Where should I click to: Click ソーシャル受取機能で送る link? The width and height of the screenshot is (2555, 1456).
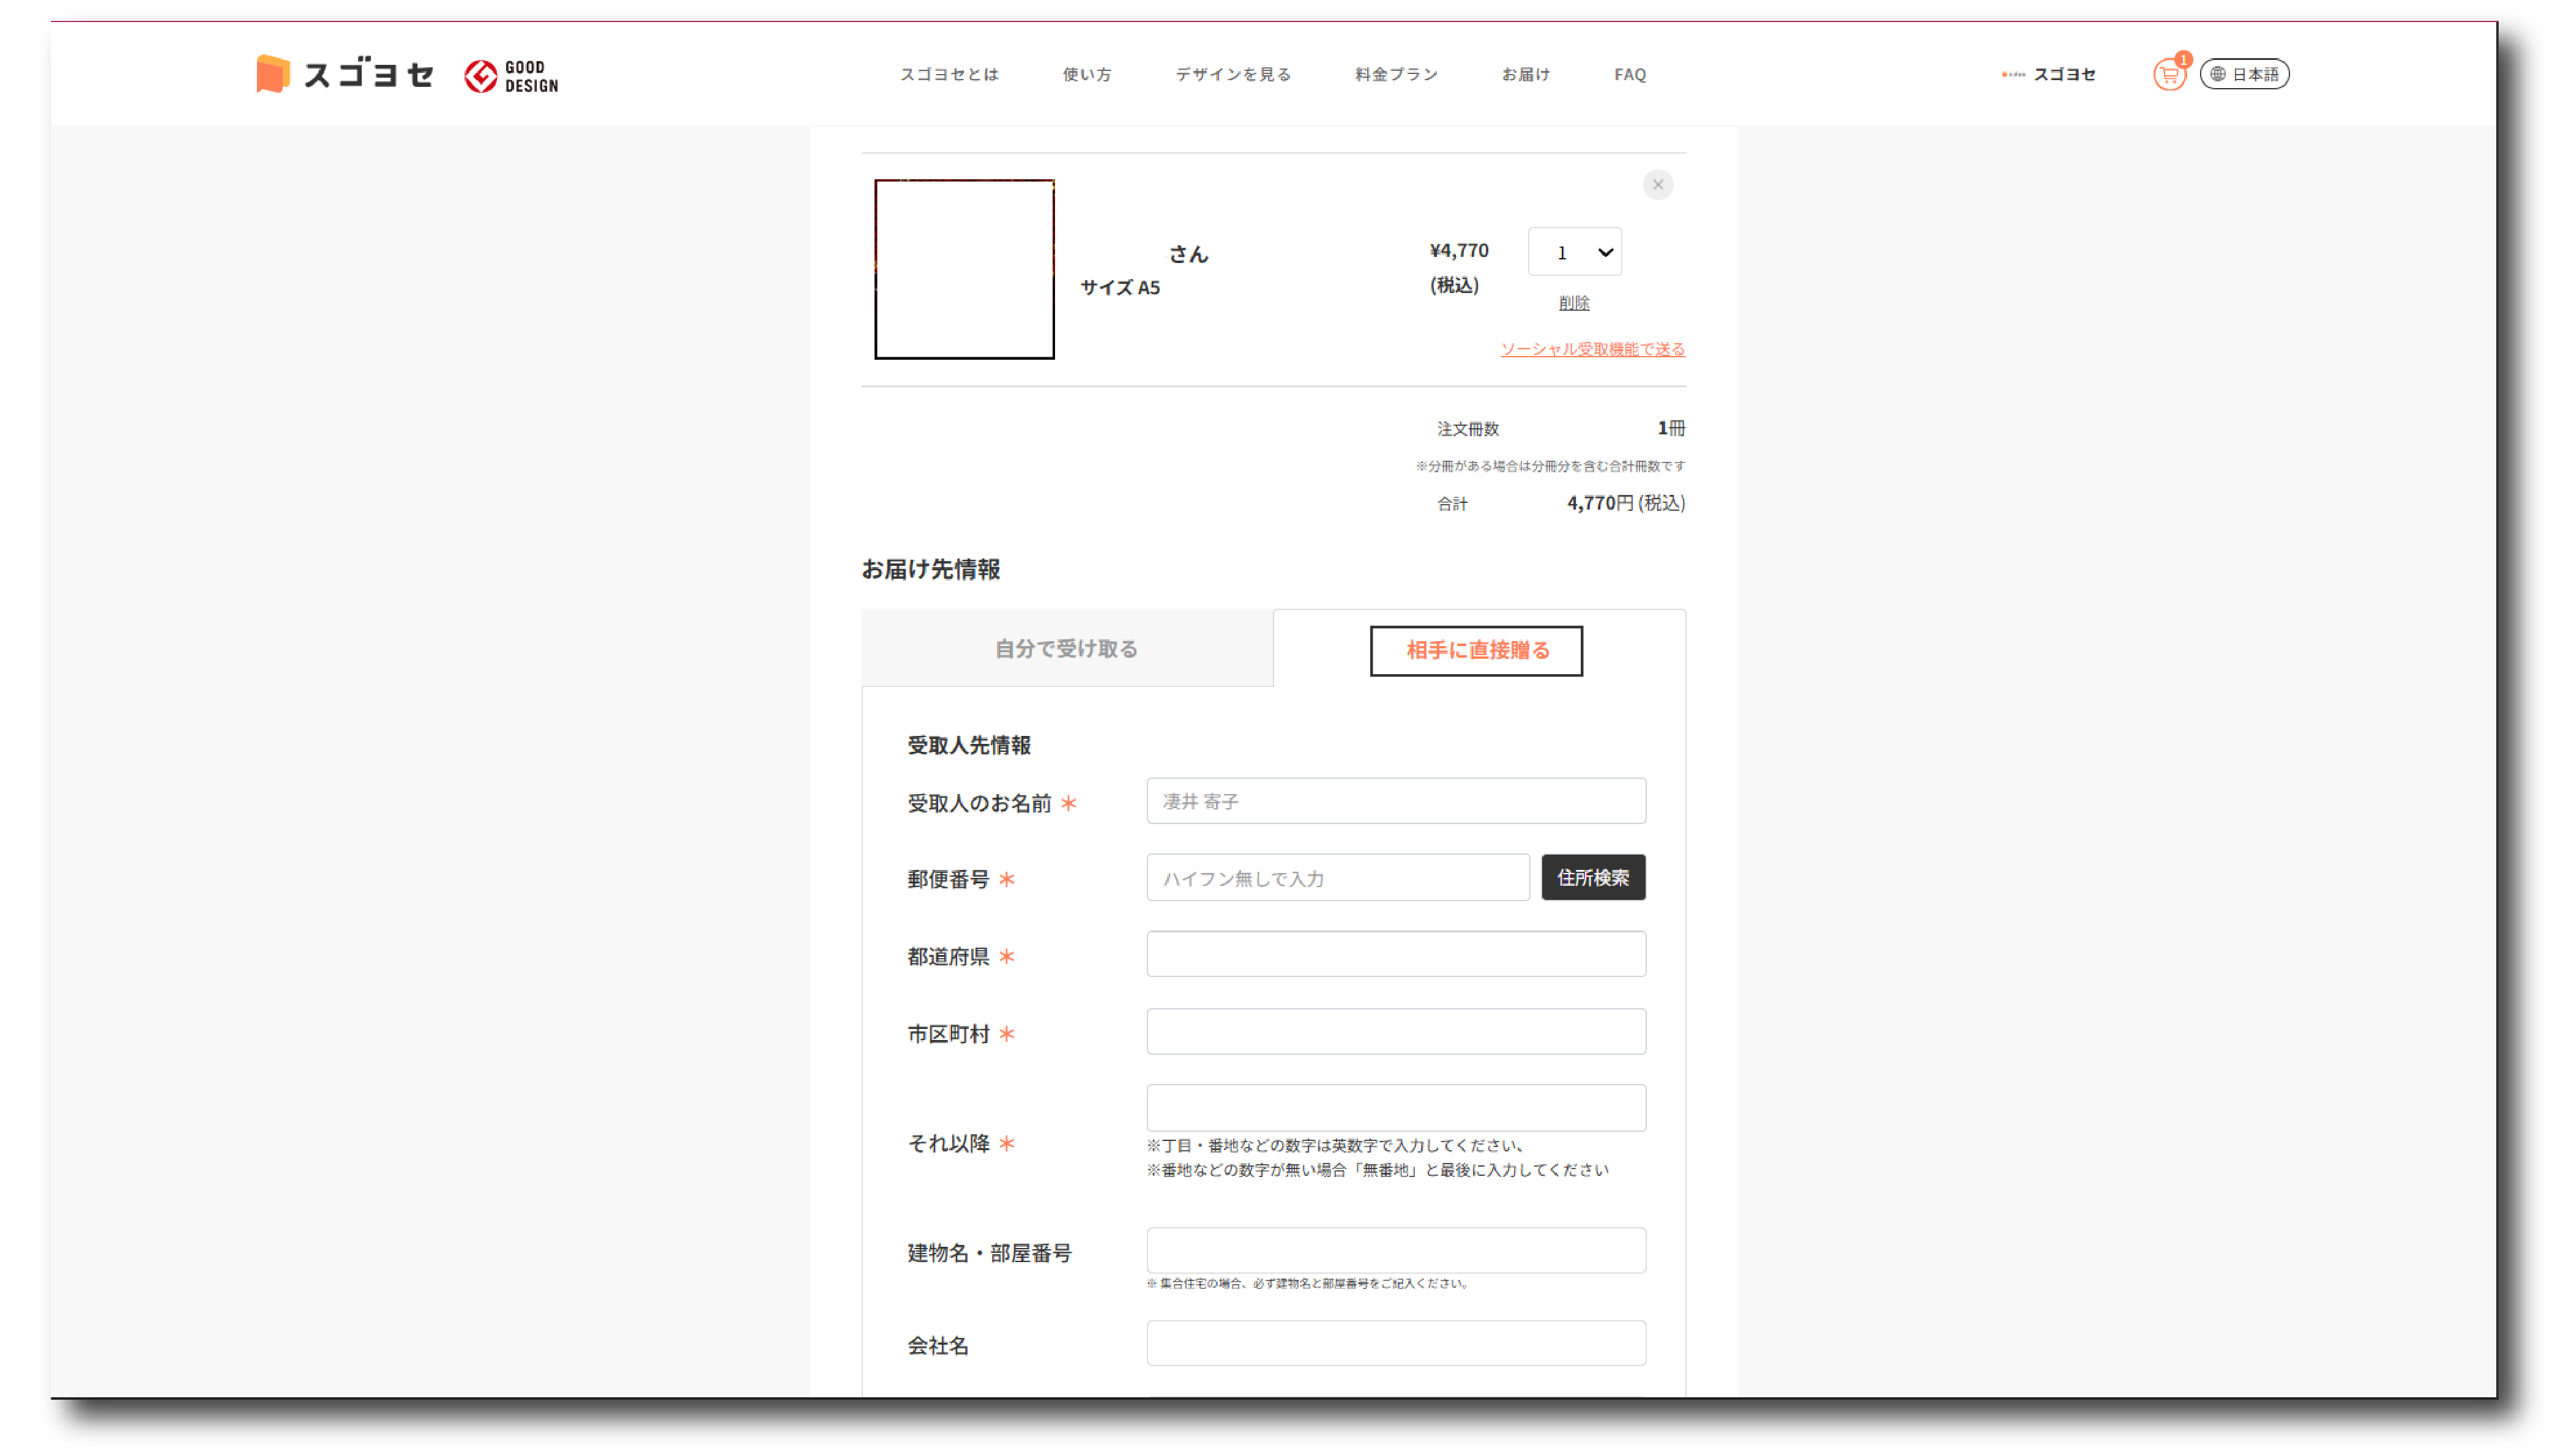pyautogui.click(x=1592, y=349)
